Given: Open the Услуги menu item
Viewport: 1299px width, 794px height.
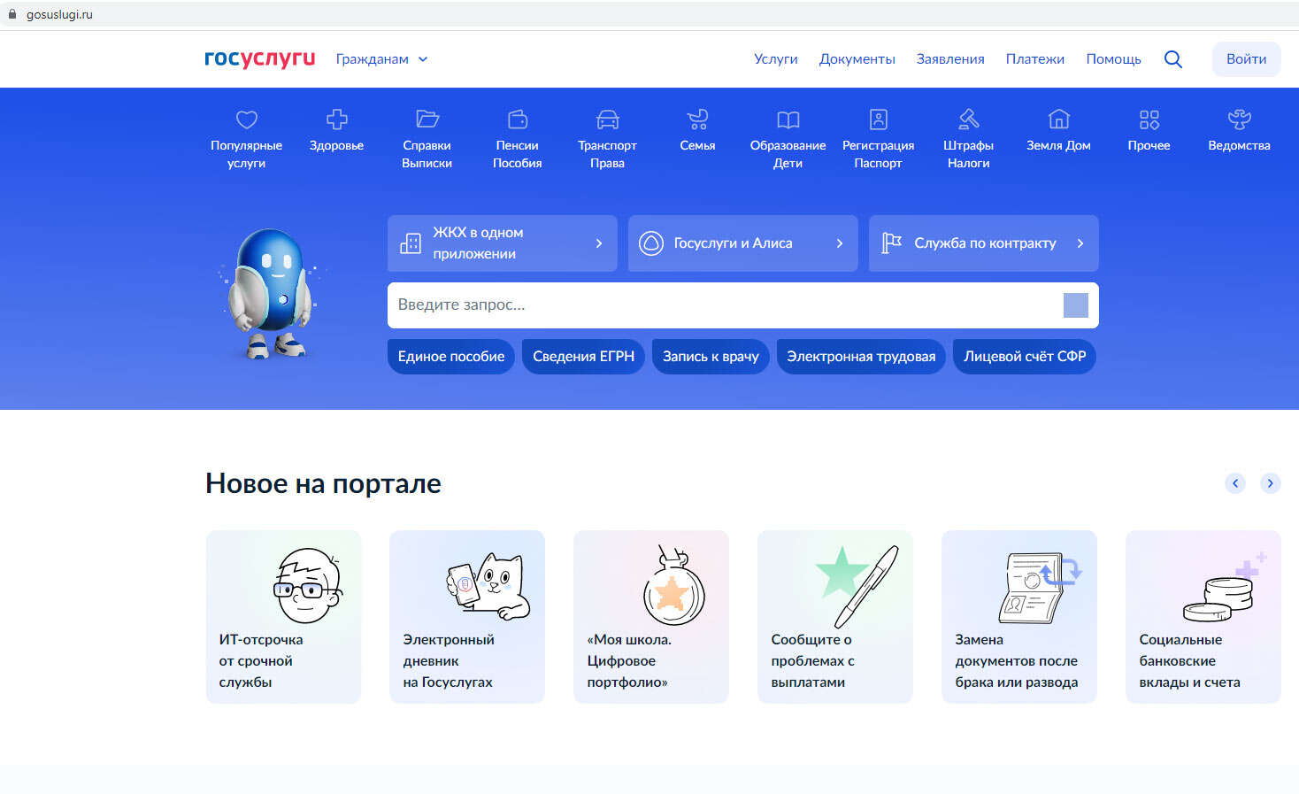Looking at the screenshot, I should (775, 59).
